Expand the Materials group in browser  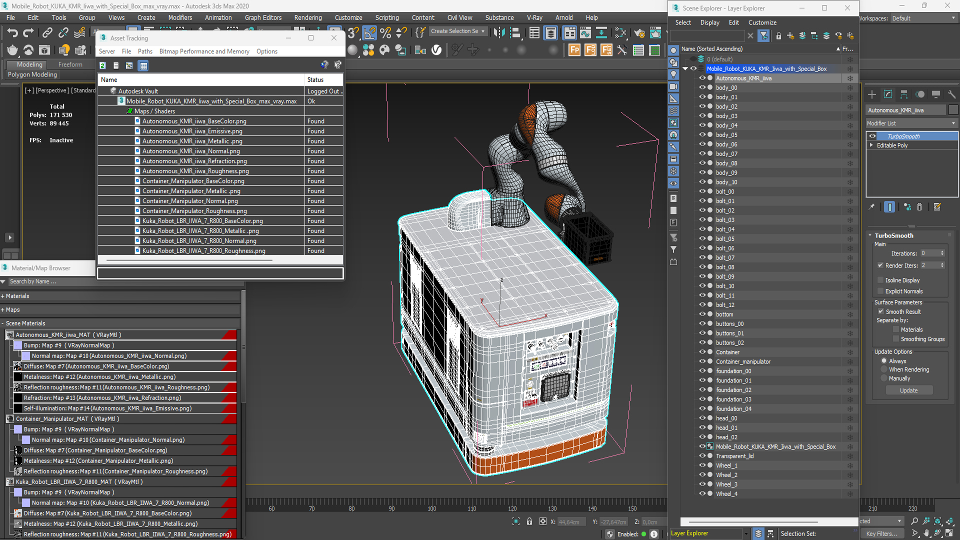2,296
